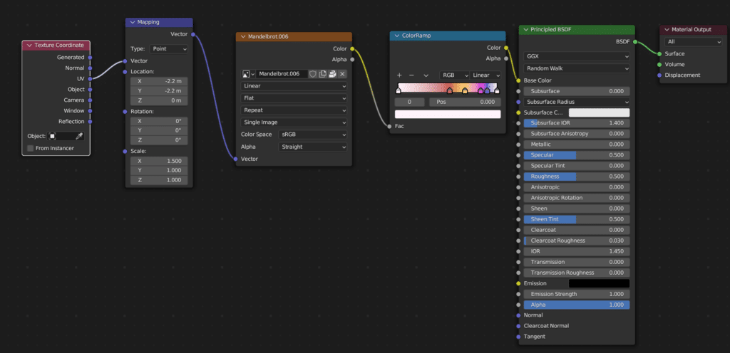Viewport: 730px width, 353px height.
Task: Click the Scale X value field
Action: pos(159,161)
